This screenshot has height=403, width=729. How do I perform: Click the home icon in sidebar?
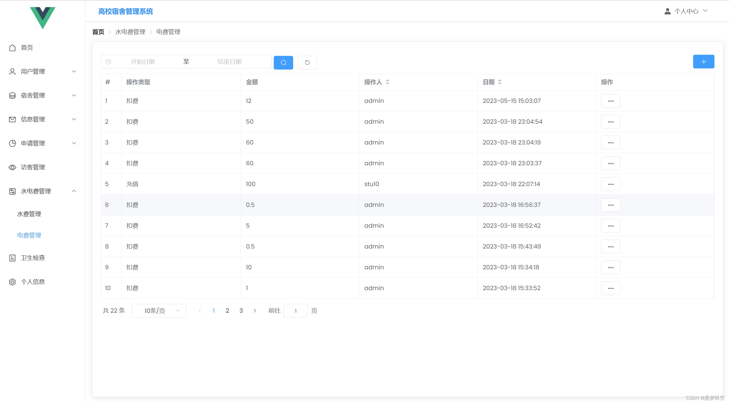tap(12, 48)
